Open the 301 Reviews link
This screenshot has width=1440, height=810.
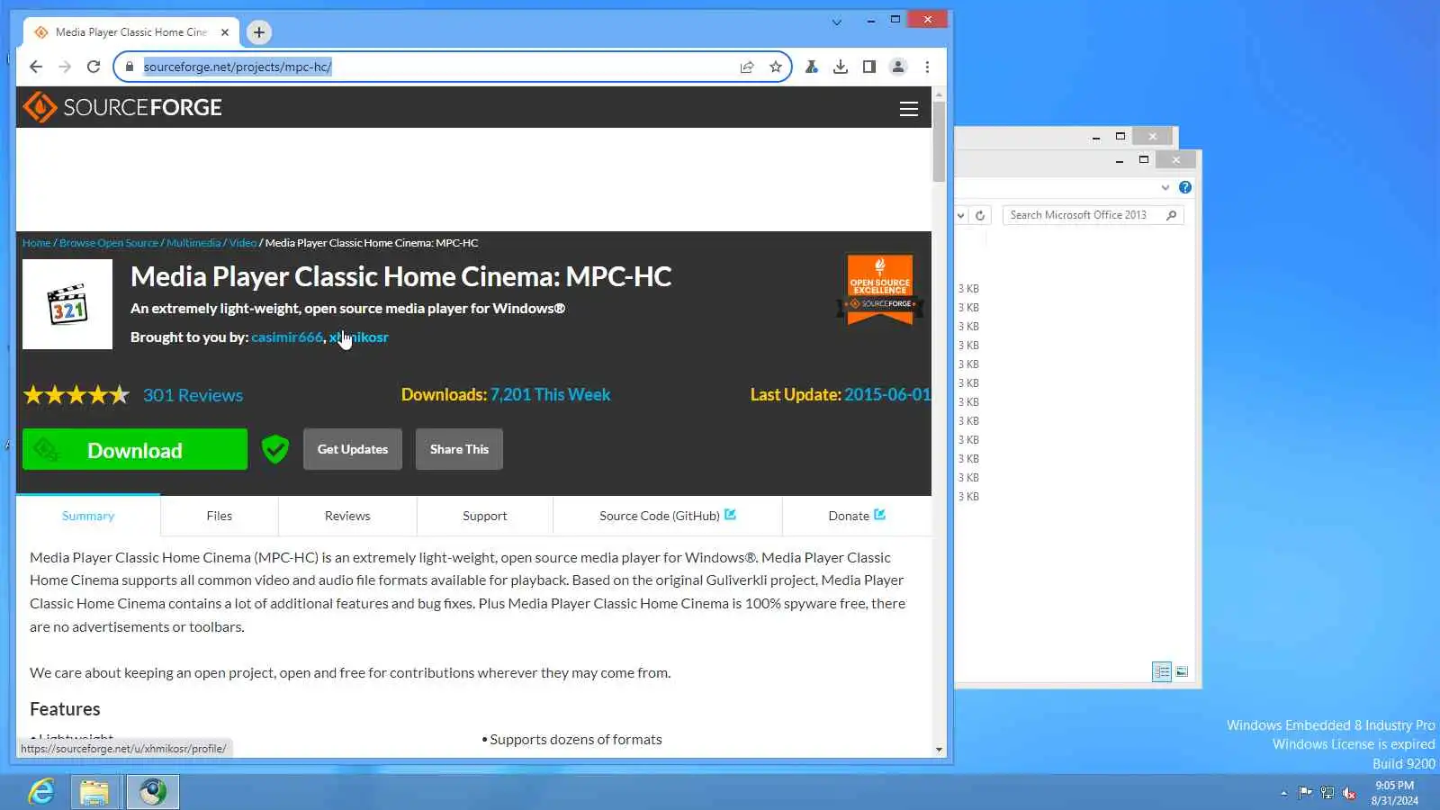[x=193, y=395]
